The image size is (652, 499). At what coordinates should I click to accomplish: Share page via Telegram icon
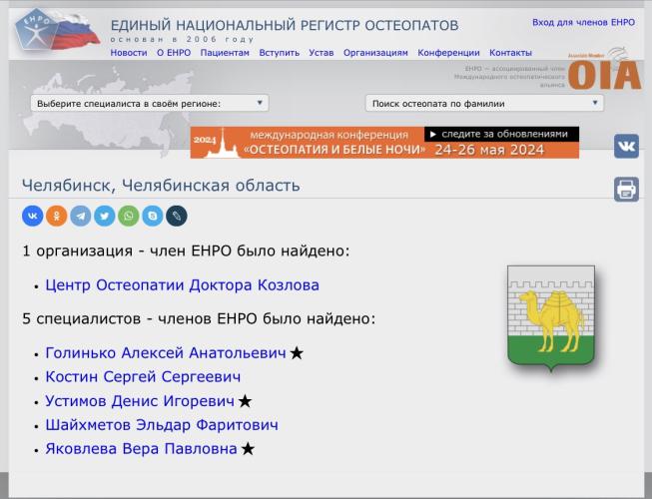pos(81,216)
